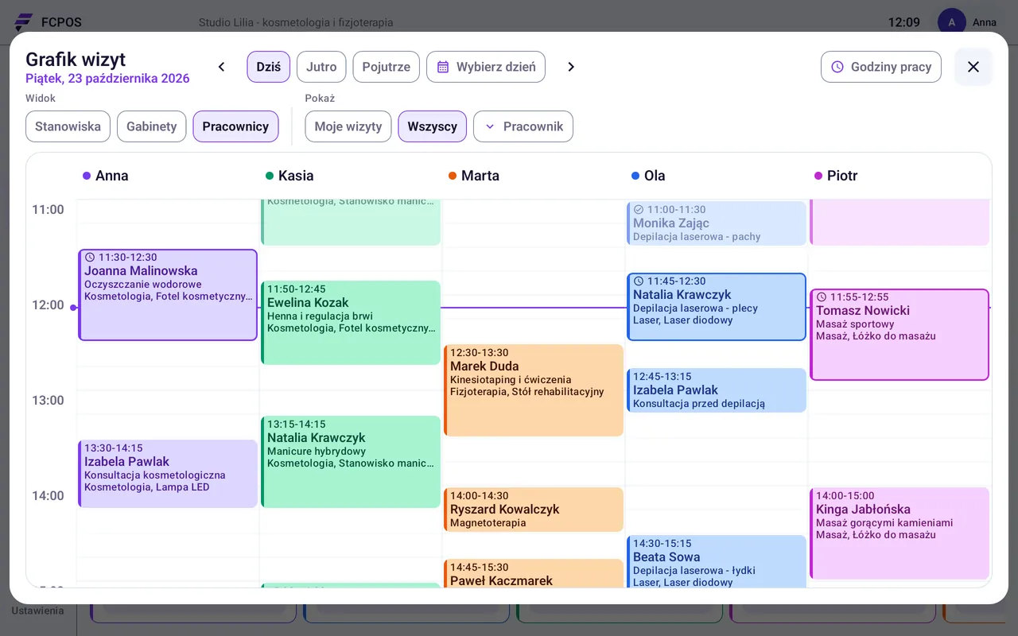Click the checkmark icon on Monika Zając's visit
The width and height of the screenshot is (1018, 636).
tap(639, 210)
